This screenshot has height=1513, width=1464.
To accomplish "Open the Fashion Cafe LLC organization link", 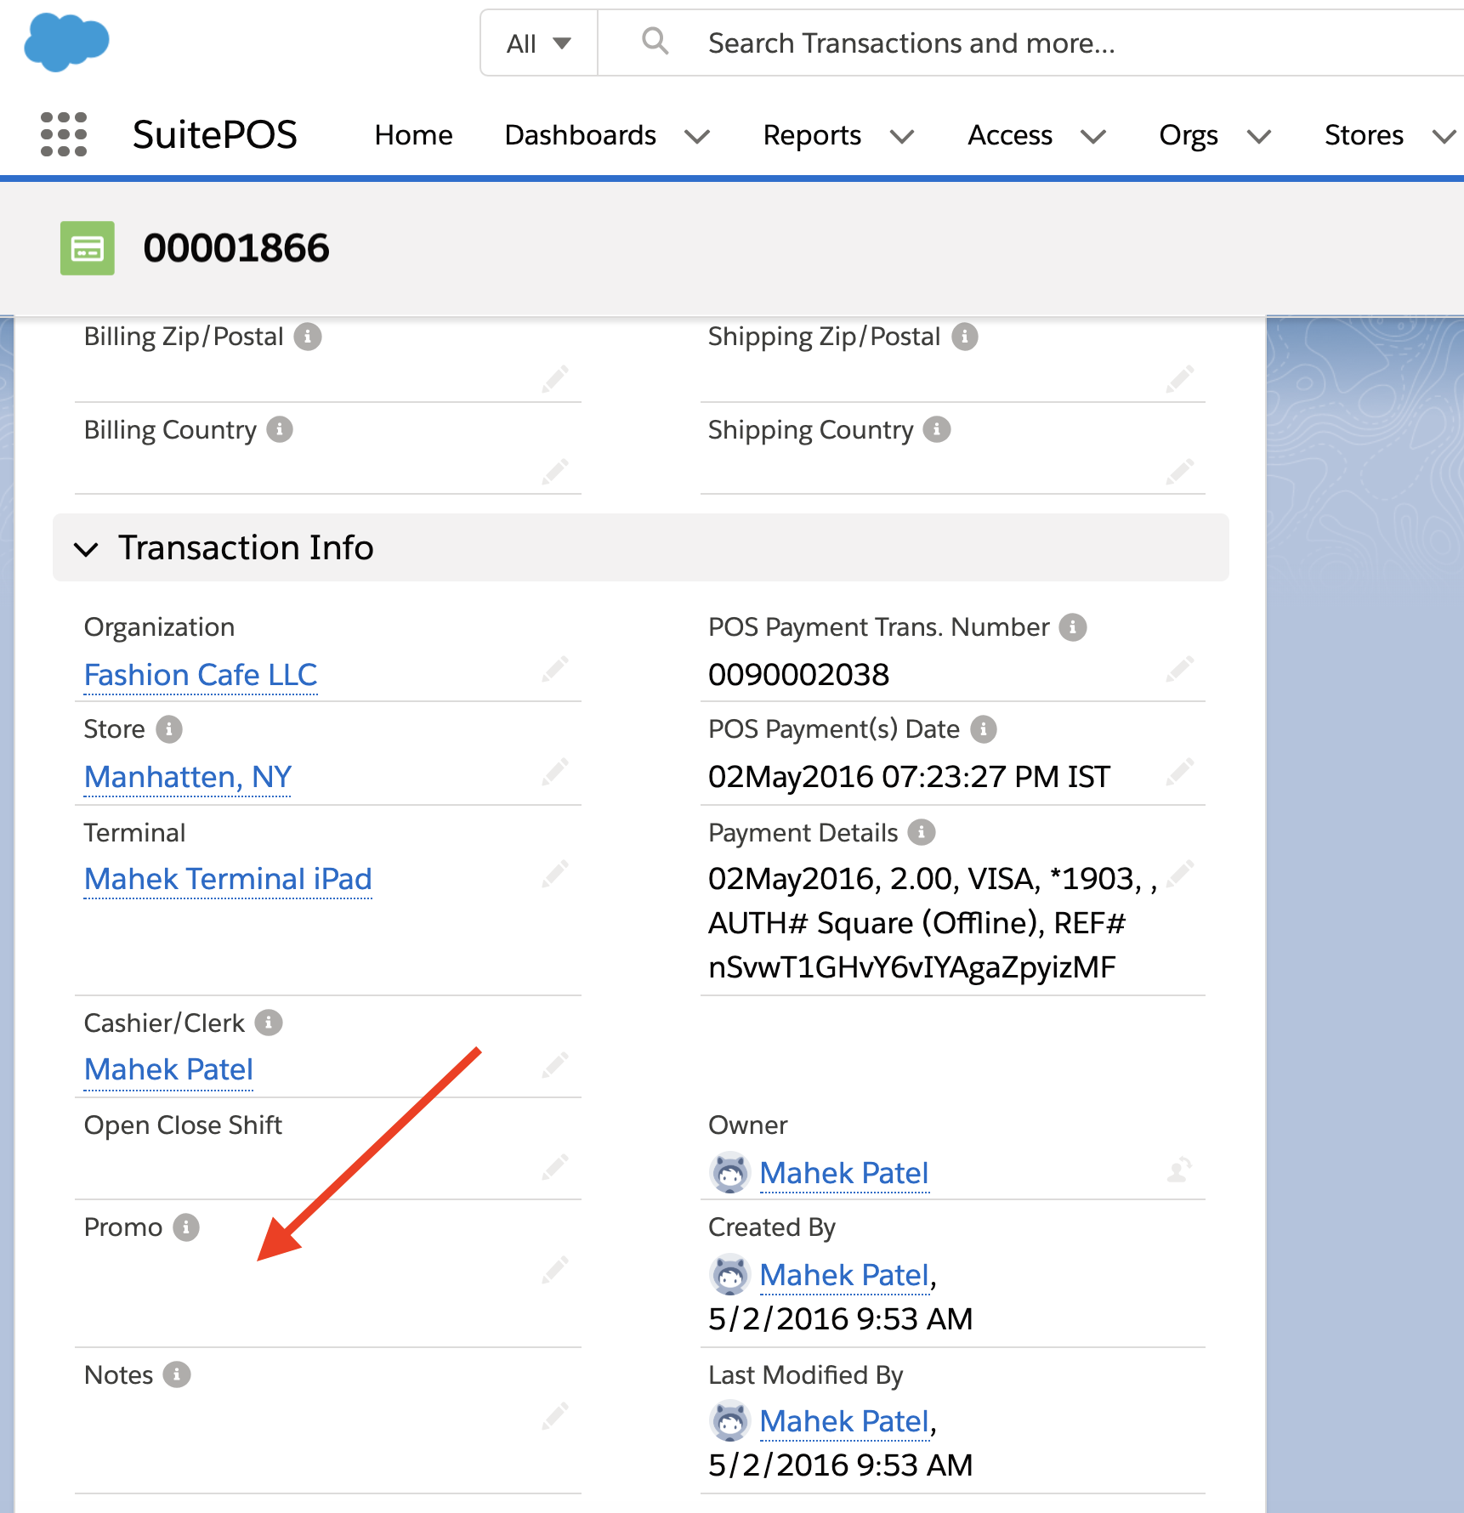I will click(x=201, y=675).
